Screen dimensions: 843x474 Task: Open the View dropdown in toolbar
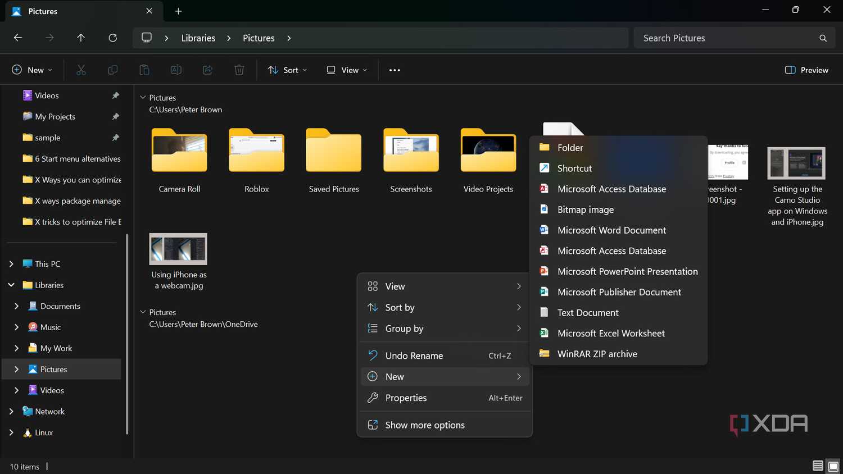(347, 70)
